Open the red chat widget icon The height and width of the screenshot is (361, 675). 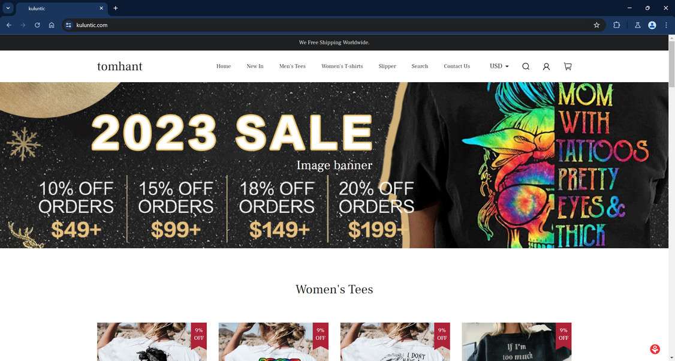coord(655,349)
